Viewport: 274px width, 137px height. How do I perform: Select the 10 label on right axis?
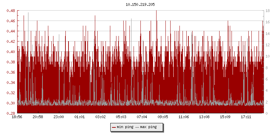tap(267, 56)
